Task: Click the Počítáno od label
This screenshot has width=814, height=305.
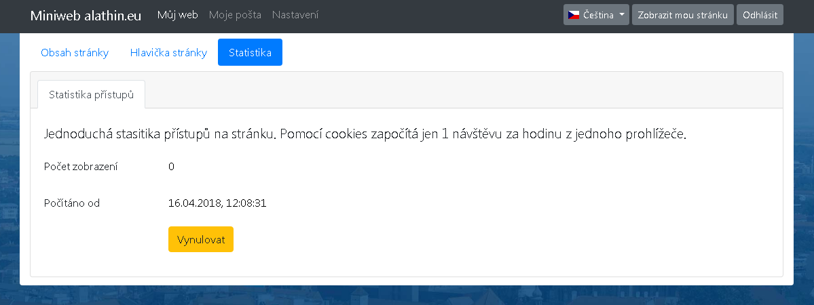Action: point(72,203)
